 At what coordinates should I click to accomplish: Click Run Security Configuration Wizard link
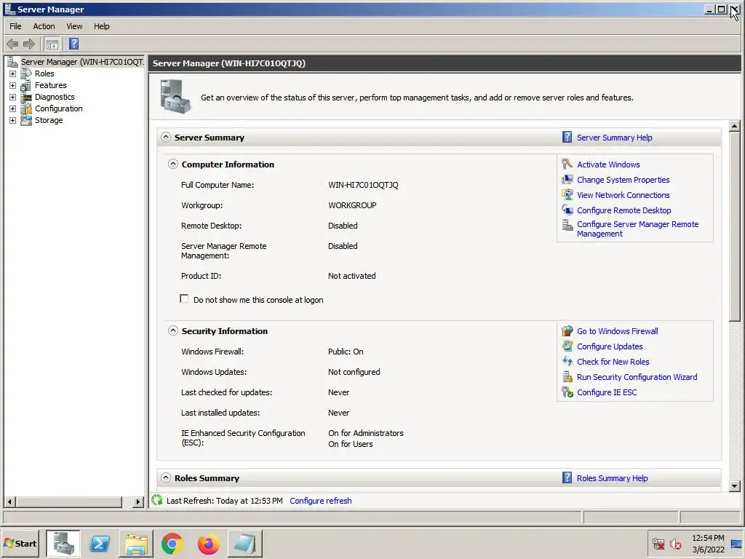(x=637, y=377)
